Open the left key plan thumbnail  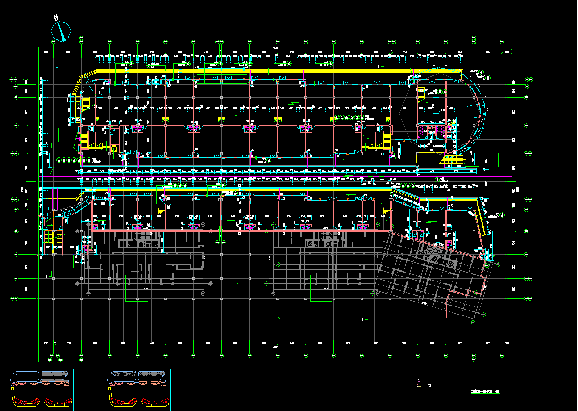point(39,390)
